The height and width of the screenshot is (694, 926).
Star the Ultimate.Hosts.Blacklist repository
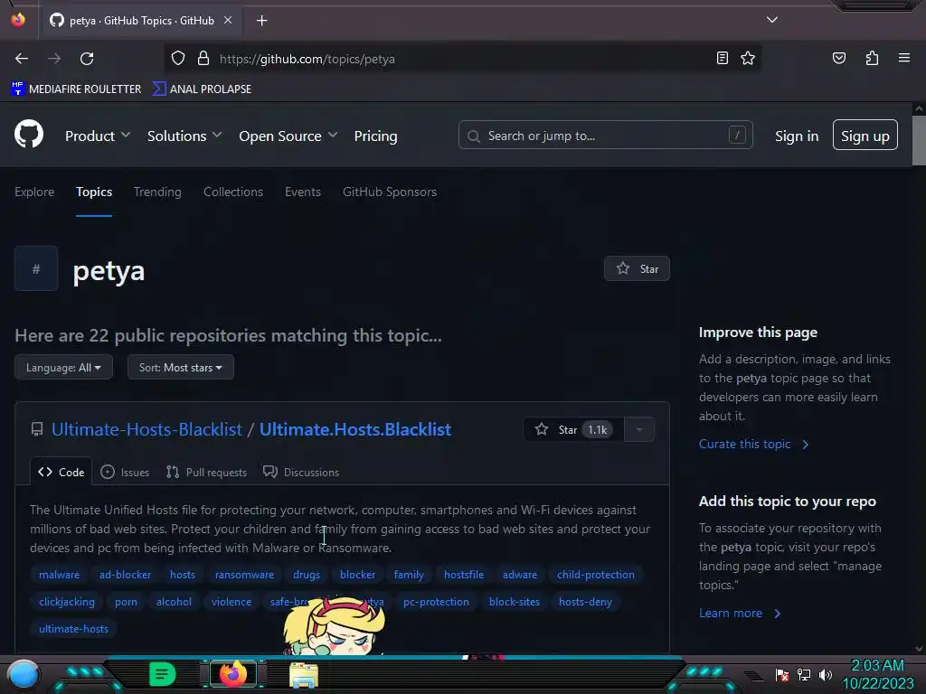[x=572, y=429]
